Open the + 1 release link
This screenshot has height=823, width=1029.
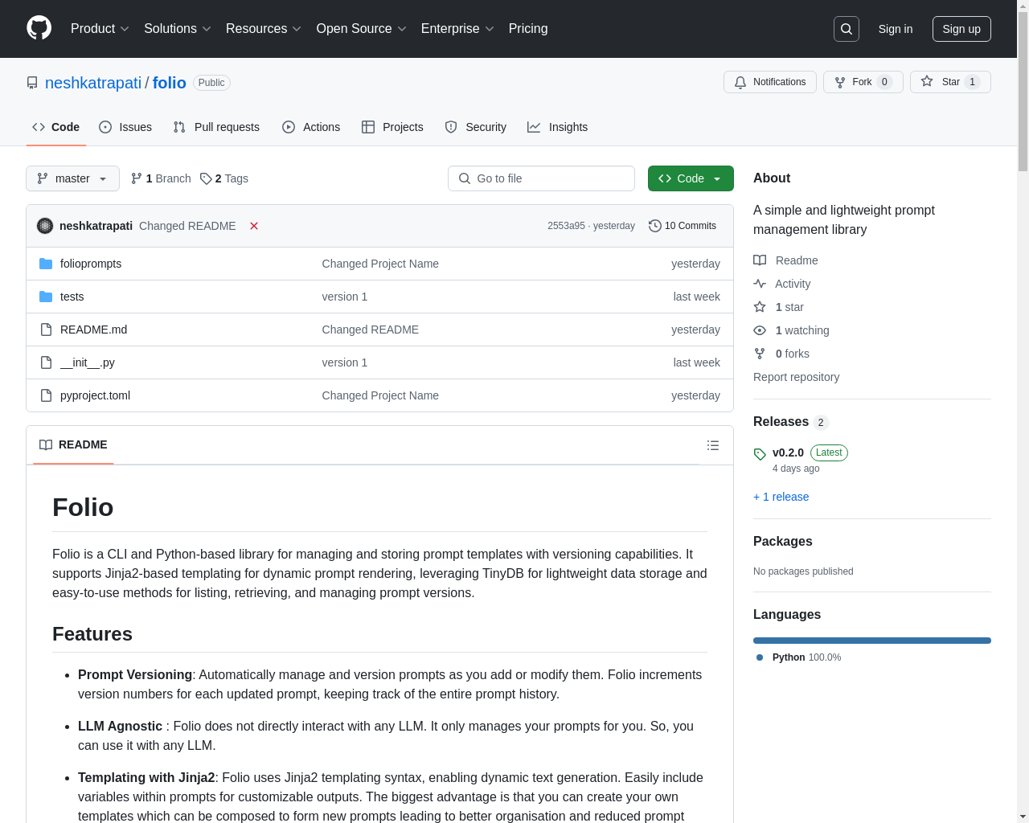[781, 497]
